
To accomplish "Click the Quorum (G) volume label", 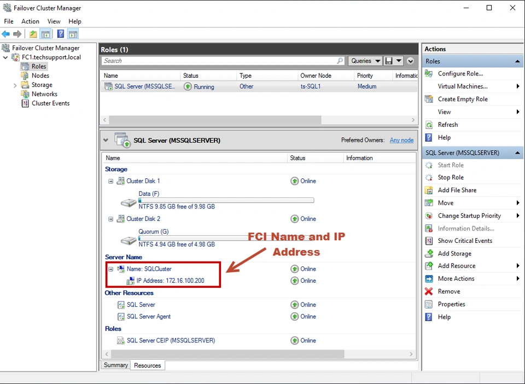I will 153,231.
